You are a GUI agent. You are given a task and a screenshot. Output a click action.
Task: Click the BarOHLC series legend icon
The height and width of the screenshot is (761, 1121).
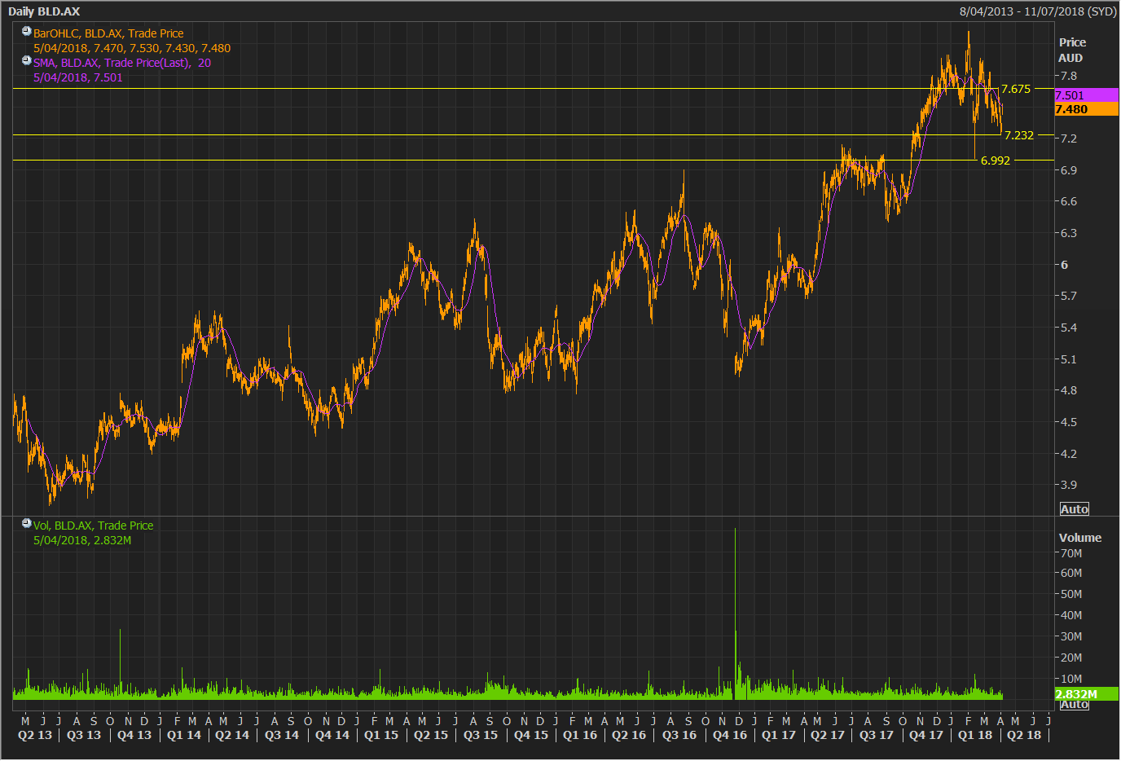pos(27,32)
